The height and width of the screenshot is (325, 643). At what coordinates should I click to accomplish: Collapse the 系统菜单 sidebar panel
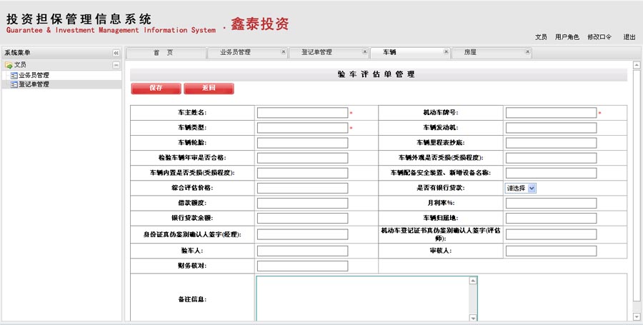pos(116,53)
